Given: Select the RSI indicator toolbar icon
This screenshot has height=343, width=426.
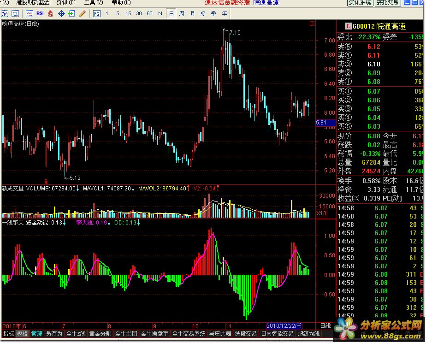Looking at the screenshot, I should coord(40,13).
